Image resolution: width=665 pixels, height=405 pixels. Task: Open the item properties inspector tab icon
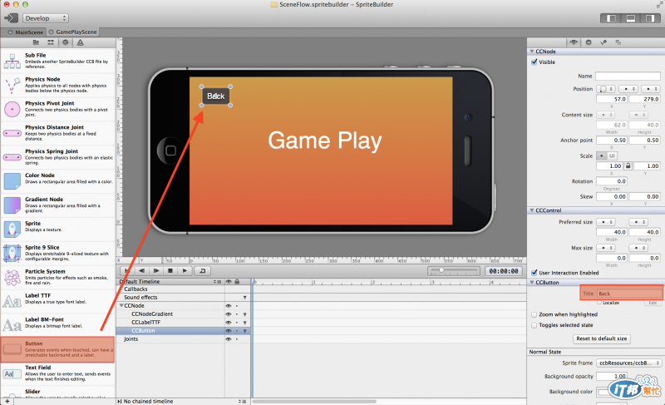[x=574, y=42]
